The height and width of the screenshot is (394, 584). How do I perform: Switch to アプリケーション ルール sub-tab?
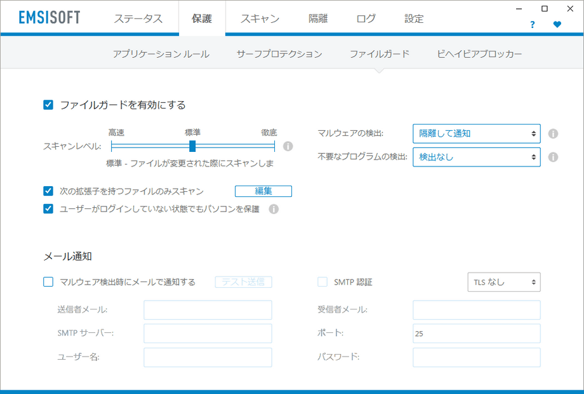pyautogui.click(x=161, y=54)
